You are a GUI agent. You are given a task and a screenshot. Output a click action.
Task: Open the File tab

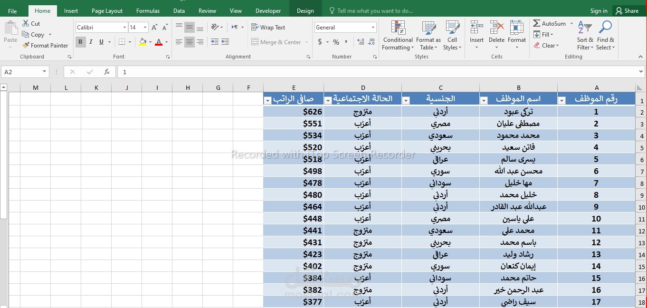pos(12,11)
